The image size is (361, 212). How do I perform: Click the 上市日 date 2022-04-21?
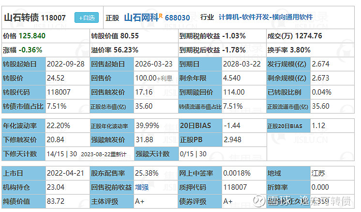[x=65, y=173]
